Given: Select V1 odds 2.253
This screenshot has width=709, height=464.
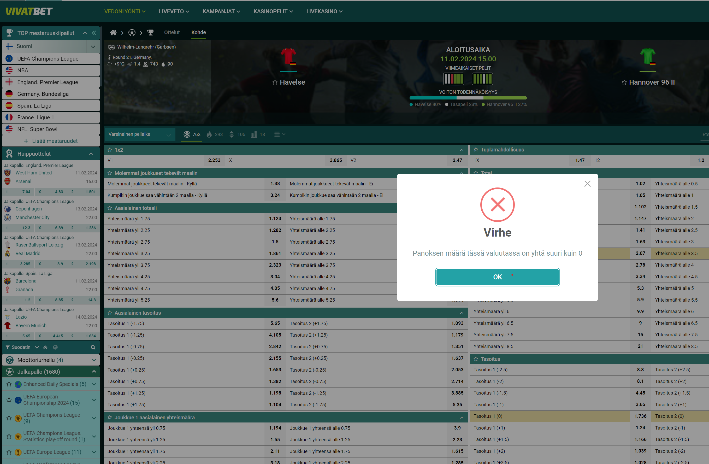Looking at the screenshot, I should (214, 160).
